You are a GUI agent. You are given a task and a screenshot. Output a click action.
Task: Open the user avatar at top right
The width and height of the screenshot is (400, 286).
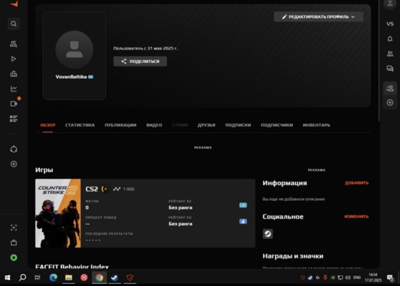click(390, 4)
